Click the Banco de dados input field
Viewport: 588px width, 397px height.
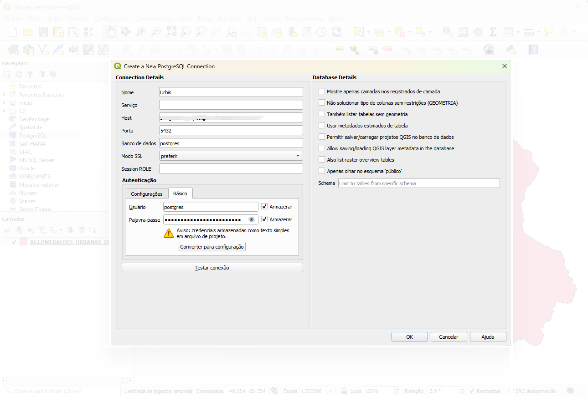tap(231, 143)
